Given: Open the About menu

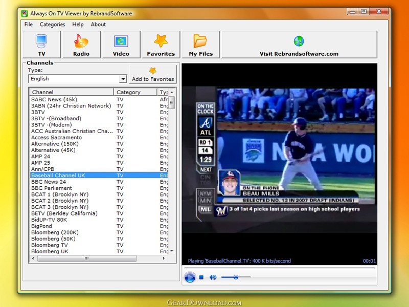Looking at the screenshot, I should tap(98, 24).
